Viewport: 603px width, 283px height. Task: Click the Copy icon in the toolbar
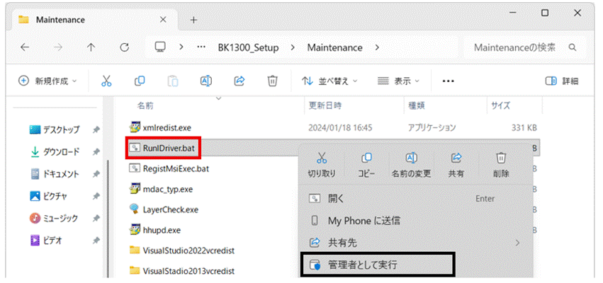click(x=140, y=81)
